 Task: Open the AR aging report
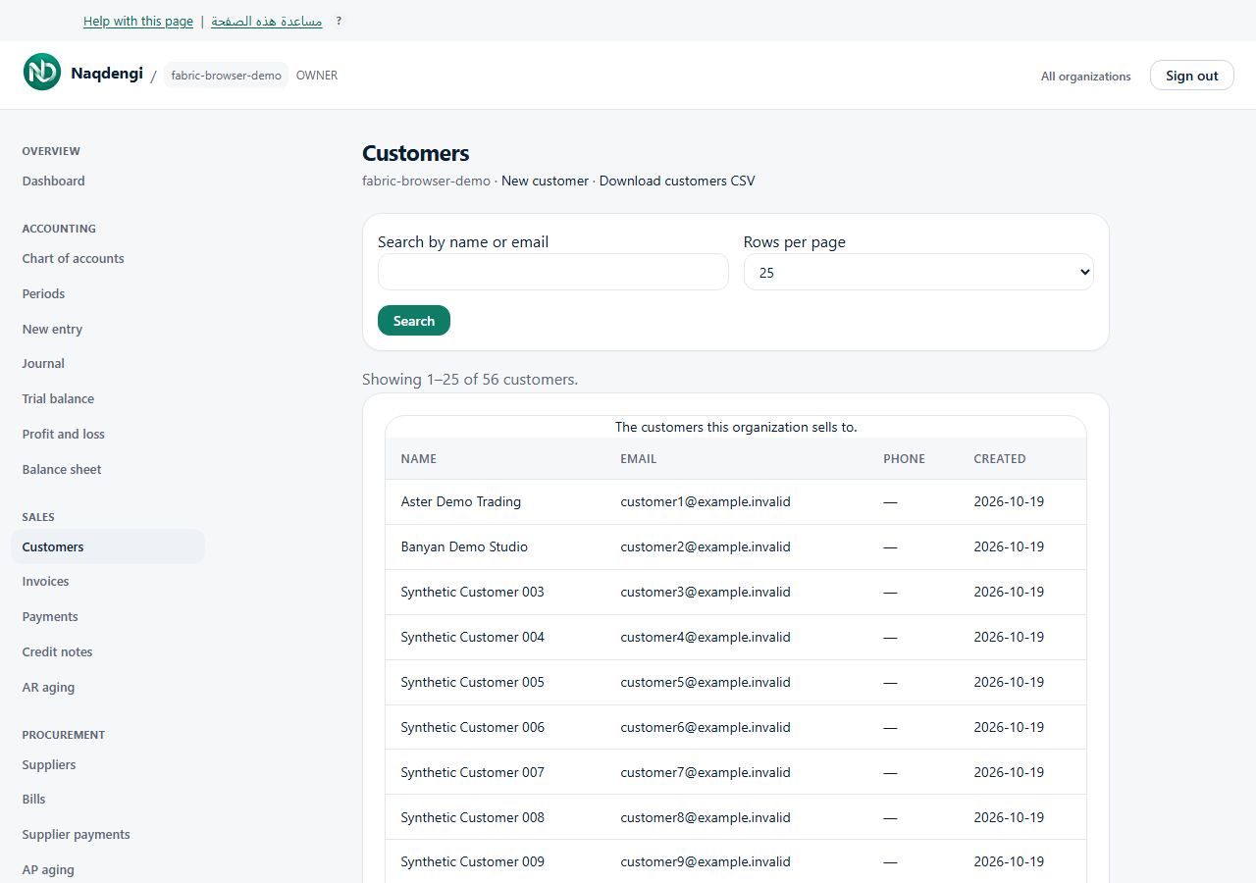[49, 687]
